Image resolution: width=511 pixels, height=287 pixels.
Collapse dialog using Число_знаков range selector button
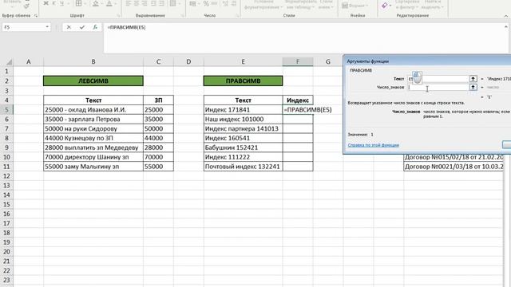tap(473, 87)
